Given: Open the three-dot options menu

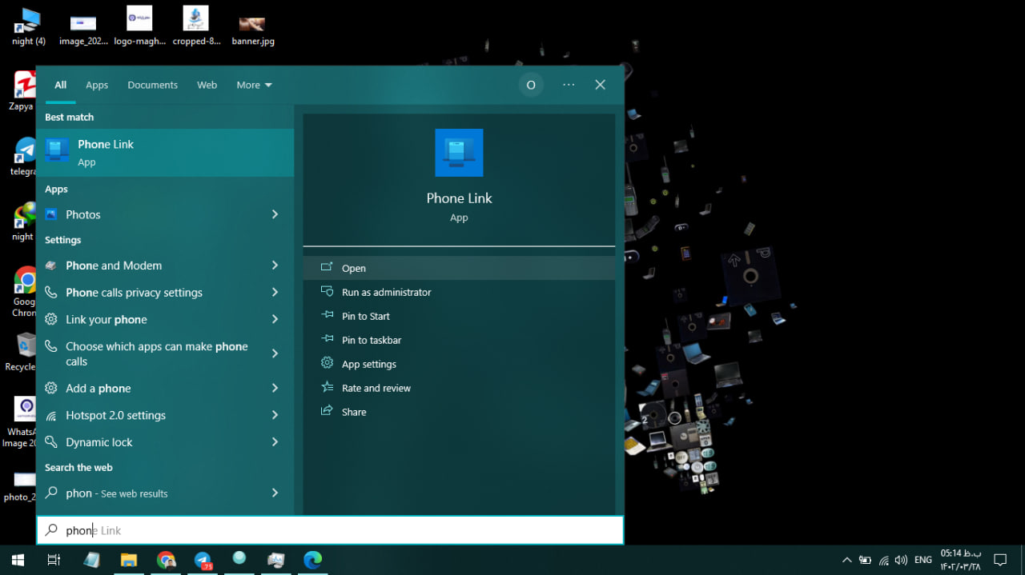Looking at the screenshot, I should [569, 85].
